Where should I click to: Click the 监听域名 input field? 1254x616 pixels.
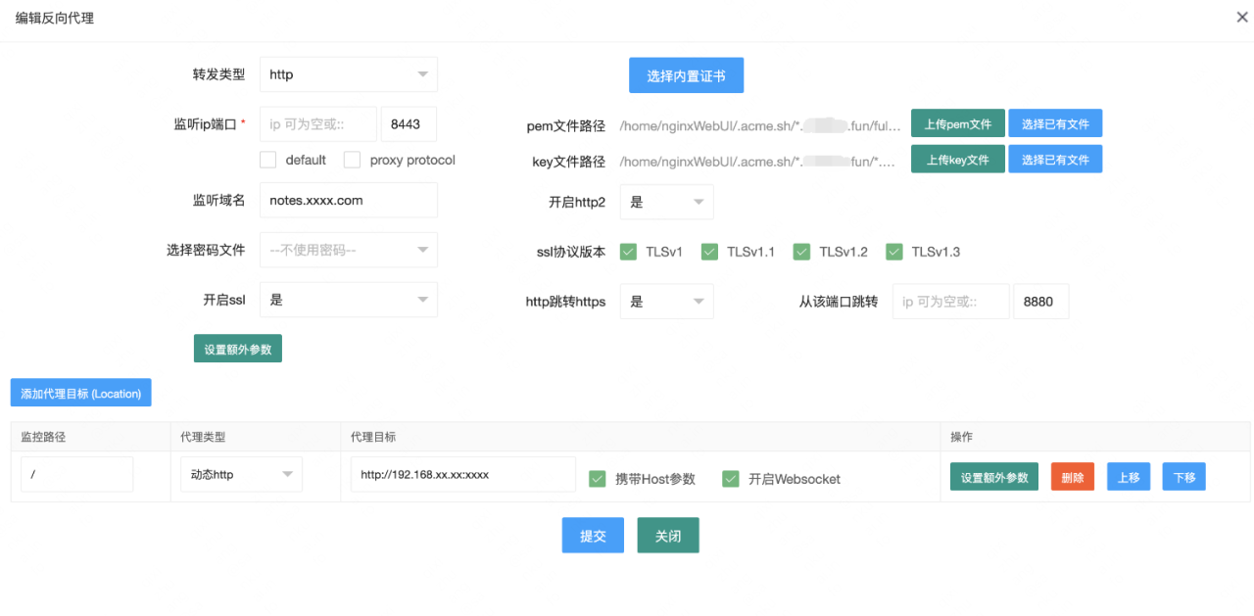tap(348, 200)
